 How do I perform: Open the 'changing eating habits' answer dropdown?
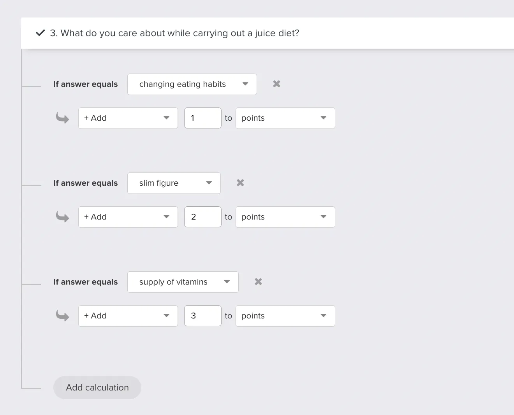click(x=192, y=84)
